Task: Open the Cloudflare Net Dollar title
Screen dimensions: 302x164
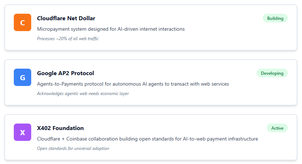Action: [66, 18]
